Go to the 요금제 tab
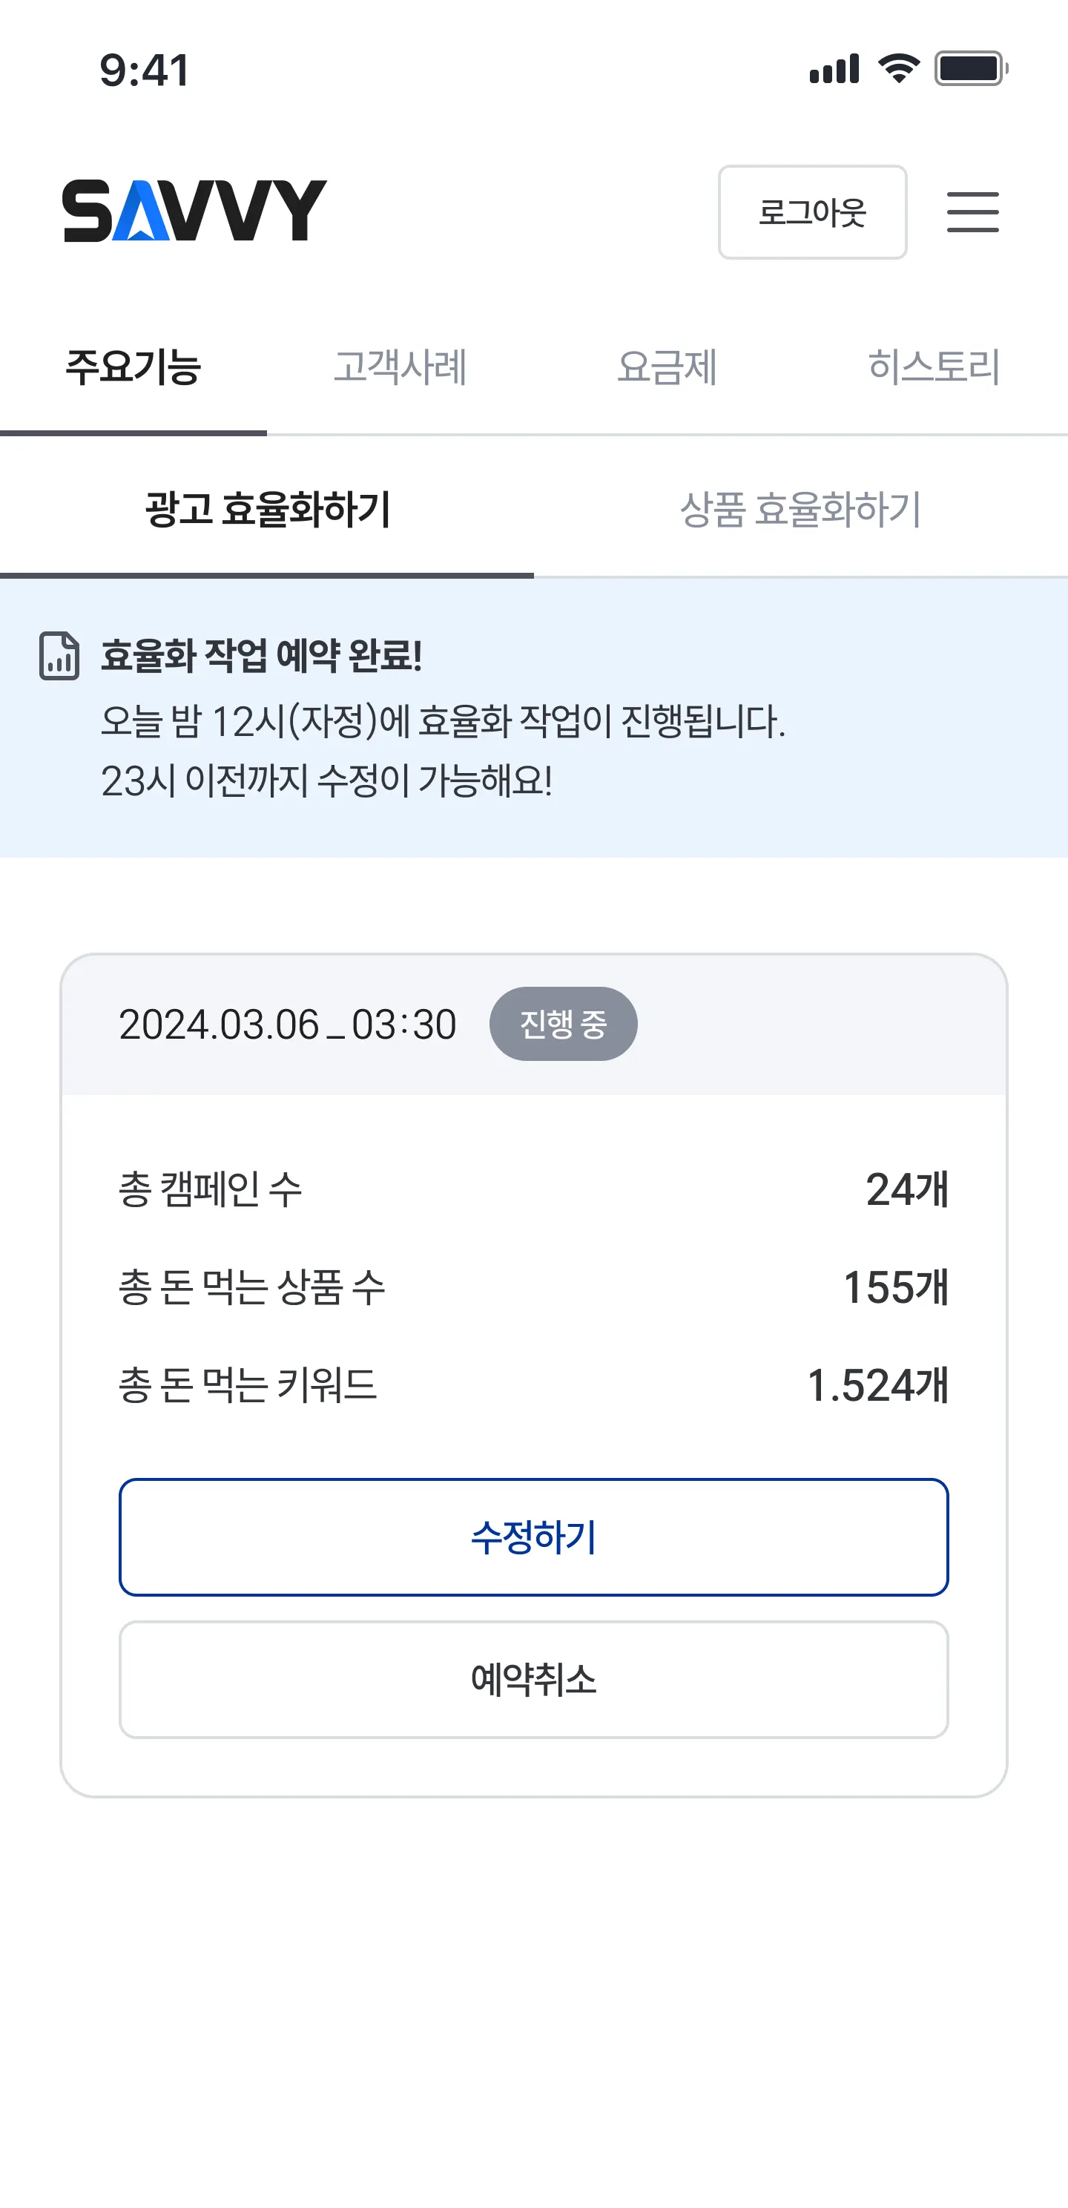Viewport: 1068px width, 2208px height. pyautogui.click(x=667, y=368)
